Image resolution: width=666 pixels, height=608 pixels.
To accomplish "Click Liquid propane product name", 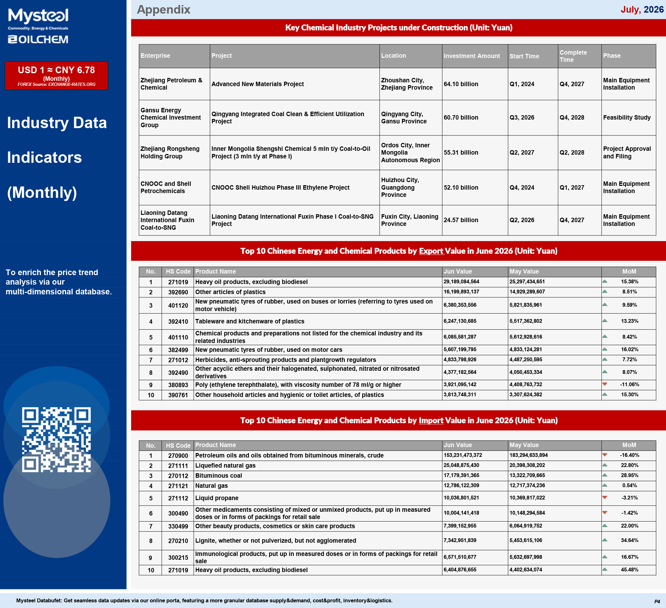I will coord(217,498).
